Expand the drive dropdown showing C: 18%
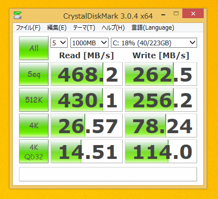 tap(154, 42)
